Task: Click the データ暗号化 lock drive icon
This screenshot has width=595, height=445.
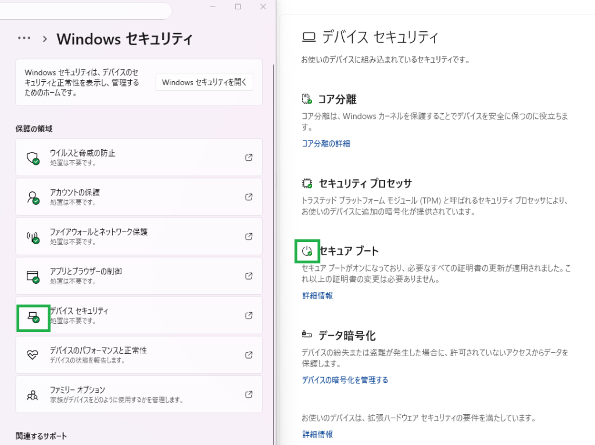Action: [x=307, y=334]
